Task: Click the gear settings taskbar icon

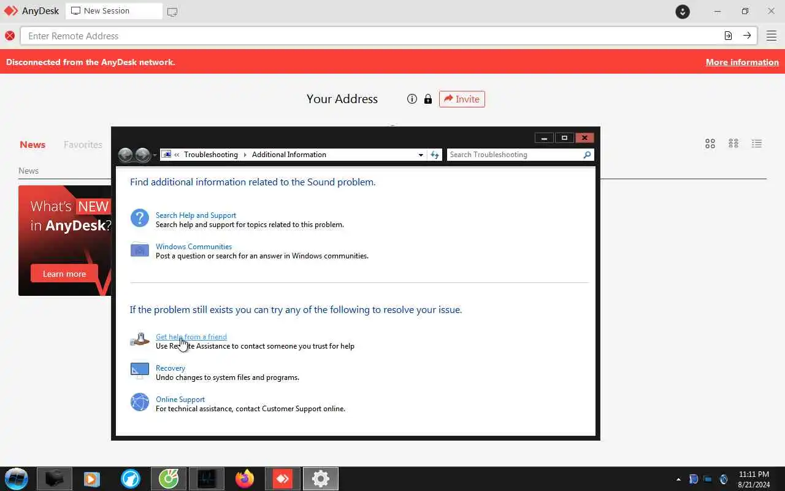Action: pos(321,479)
